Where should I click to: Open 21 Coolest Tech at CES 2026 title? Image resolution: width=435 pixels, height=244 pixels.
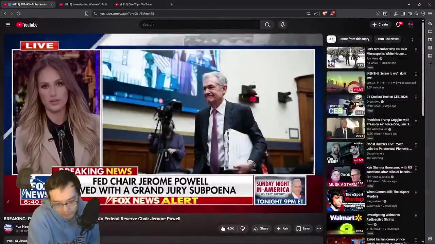[x=387, y=97]
